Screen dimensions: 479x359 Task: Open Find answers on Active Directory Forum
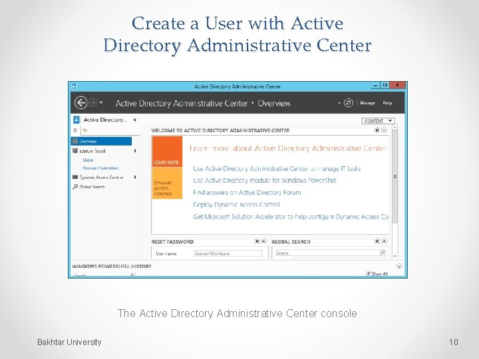(247, 193)
